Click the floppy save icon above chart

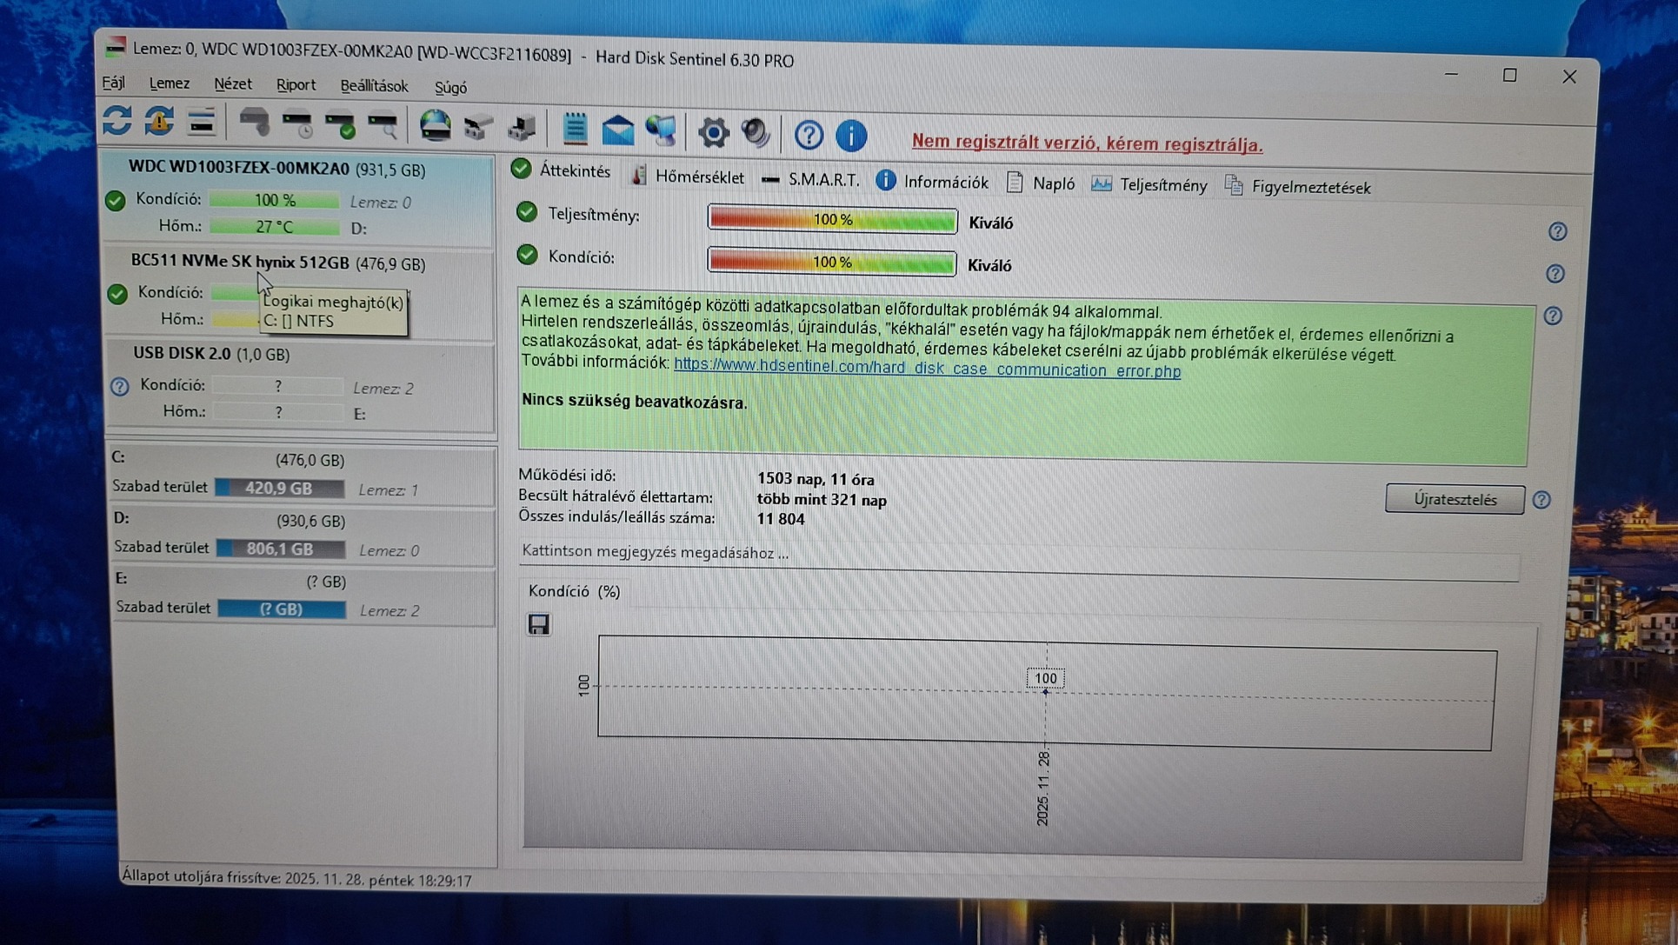tap(538, 624)
